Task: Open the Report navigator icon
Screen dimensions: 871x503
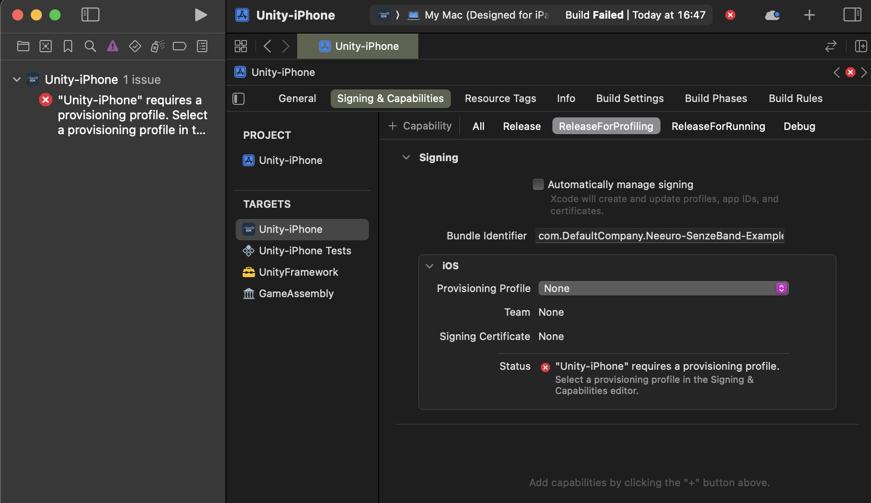Action: (x=202, y=46)
